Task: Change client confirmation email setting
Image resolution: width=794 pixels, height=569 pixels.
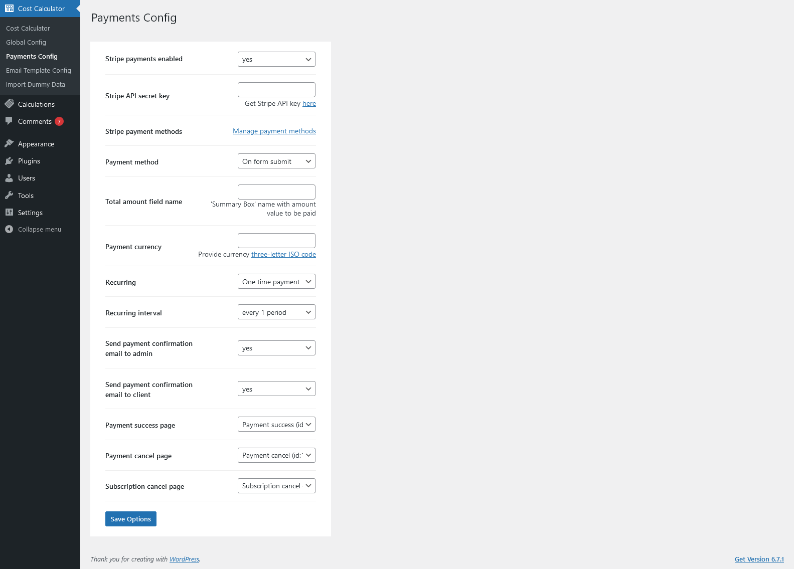Action: 276,389
